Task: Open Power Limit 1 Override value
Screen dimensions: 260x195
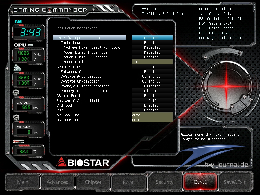Action: point(152,52)
